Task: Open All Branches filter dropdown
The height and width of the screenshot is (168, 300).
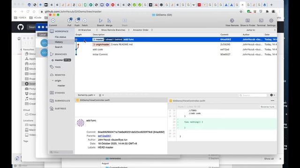Action: pos(88,30)
